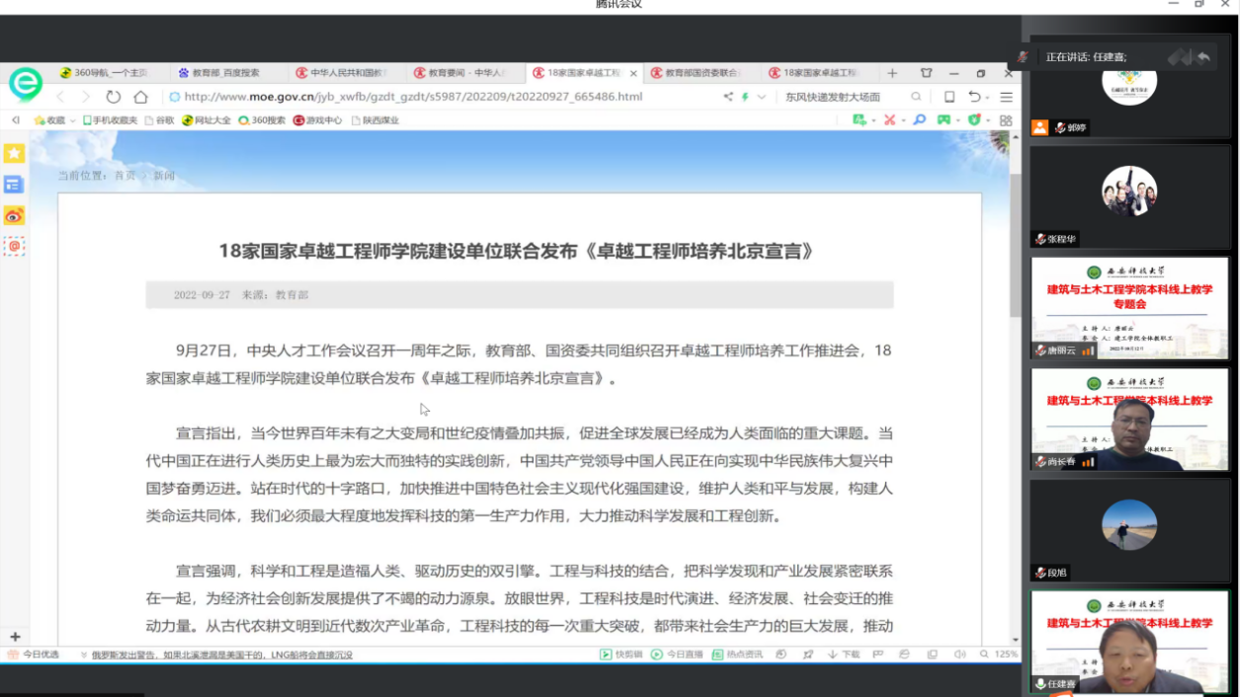Switch to the 教育部国资委联合 tab
This screenshot has height=697, width=1240.
click(701, 73)
